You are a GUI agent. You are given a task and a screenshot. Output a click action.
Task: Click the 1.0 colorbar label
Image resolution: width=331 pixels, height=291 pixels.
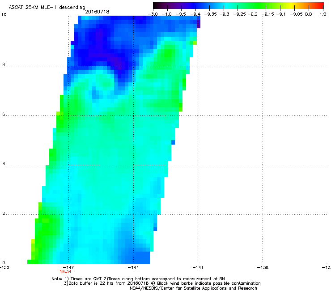(323, 14)
